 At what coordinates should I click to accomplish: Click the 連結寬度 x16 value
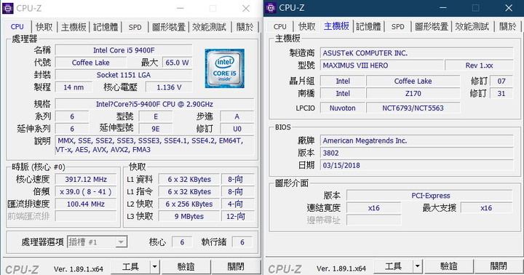point(373,208)
